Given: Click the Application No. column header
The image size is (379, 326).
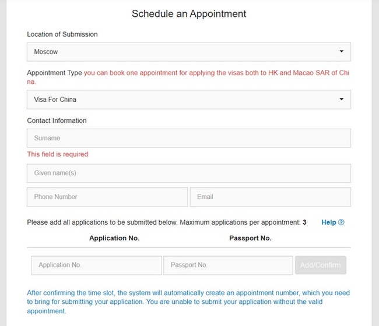Looking at the screenshot, I should (x=114, y=238).
